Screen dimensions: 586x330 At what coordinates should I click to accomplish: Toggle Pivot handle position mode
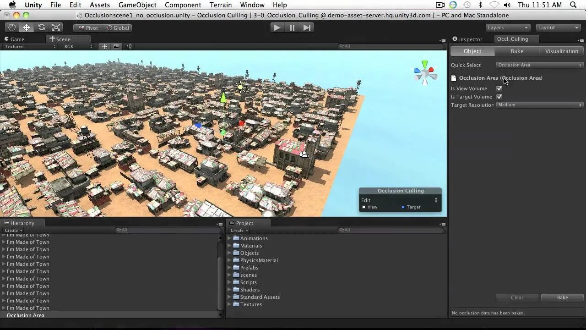coord(88,28)
